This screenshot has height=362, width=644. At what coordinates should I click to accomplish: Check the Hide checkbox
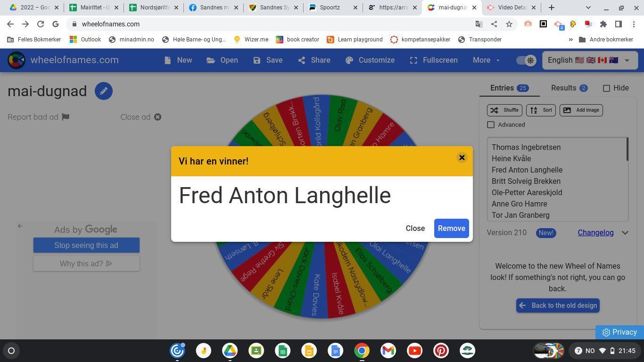point(607,88)
